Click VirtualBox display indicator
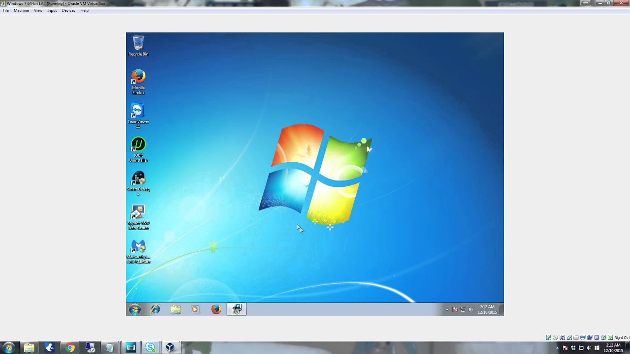Viewport: 630px width, 354px height. pos(583,337)
